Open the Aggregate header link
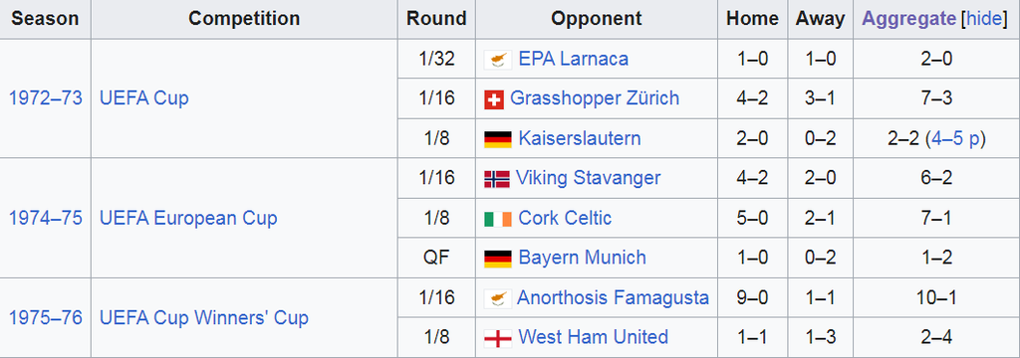 (x=909, y=19)
